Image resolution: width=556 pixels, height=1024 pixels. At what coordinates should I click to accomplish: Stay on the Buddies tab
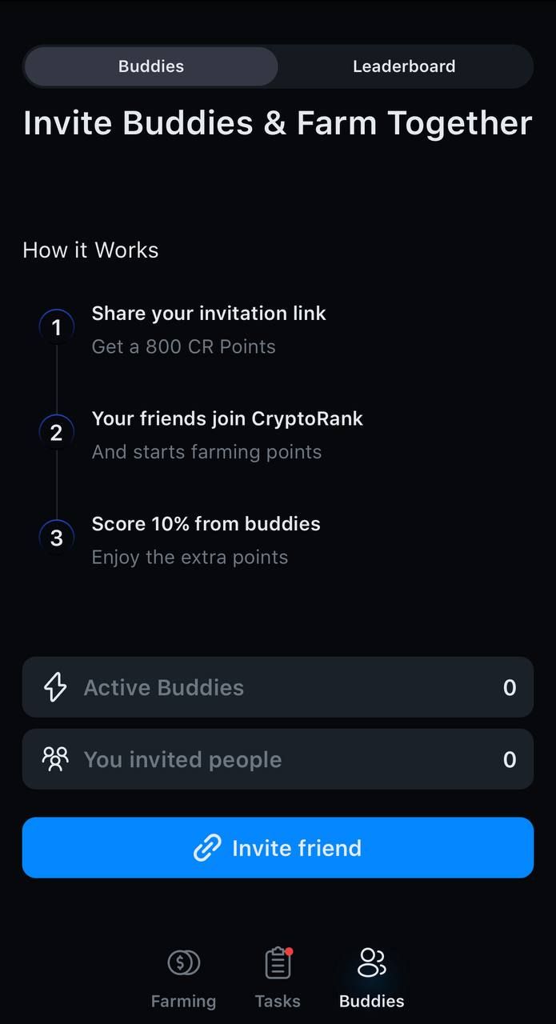(x=150, y=66)
